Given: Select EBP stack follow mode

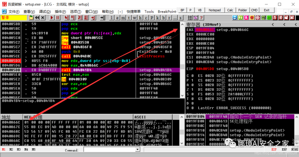Looking at the screenshot, I should tap(284, 150).
